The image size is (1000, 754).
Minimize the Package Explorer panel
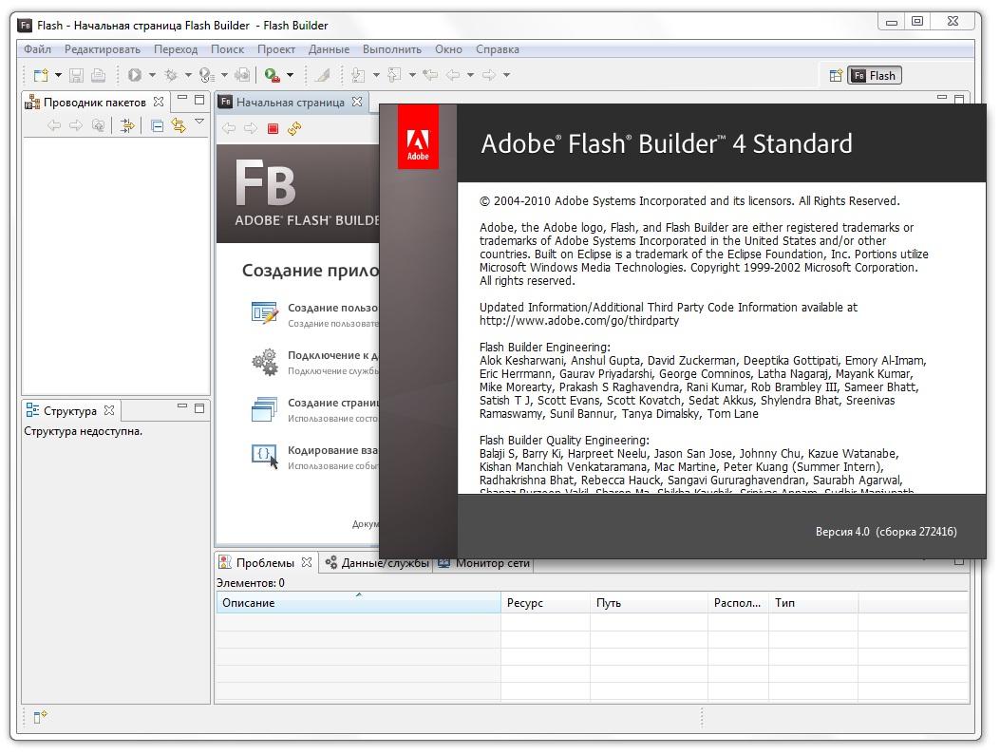click(182, 99)
